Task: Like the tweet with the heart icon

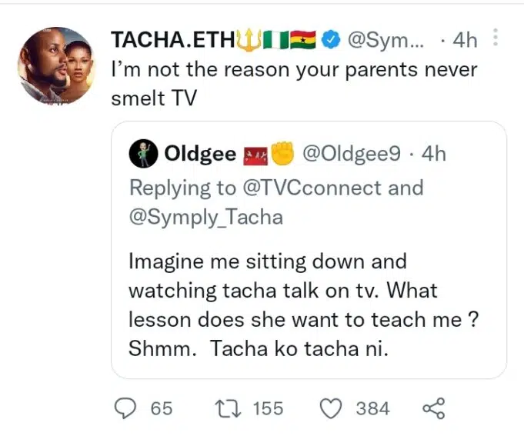Action: click(x=331, y=408)
